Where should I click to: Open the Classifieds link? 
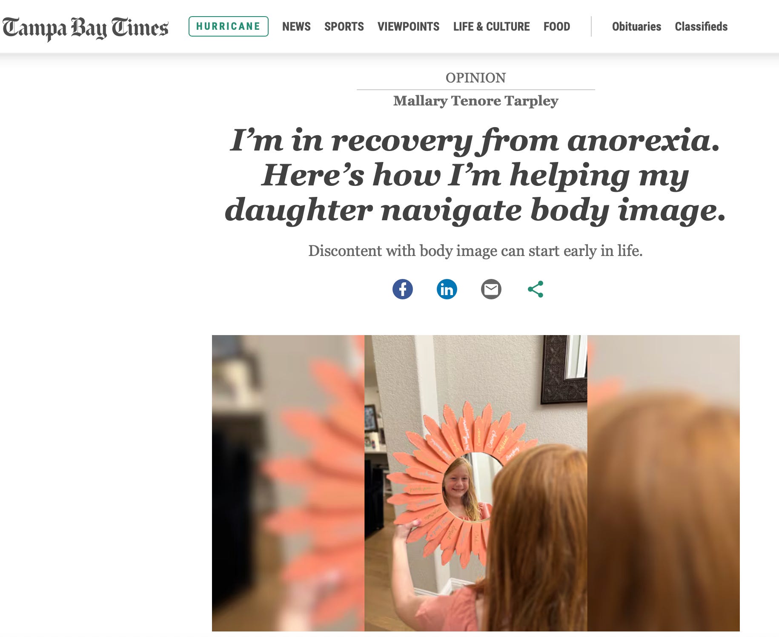[701, 26]
